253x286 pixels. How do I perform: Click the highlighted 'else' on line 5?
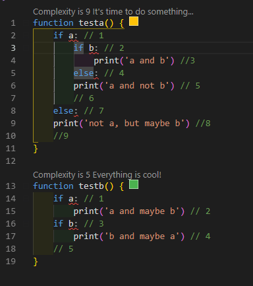point(84,73)
